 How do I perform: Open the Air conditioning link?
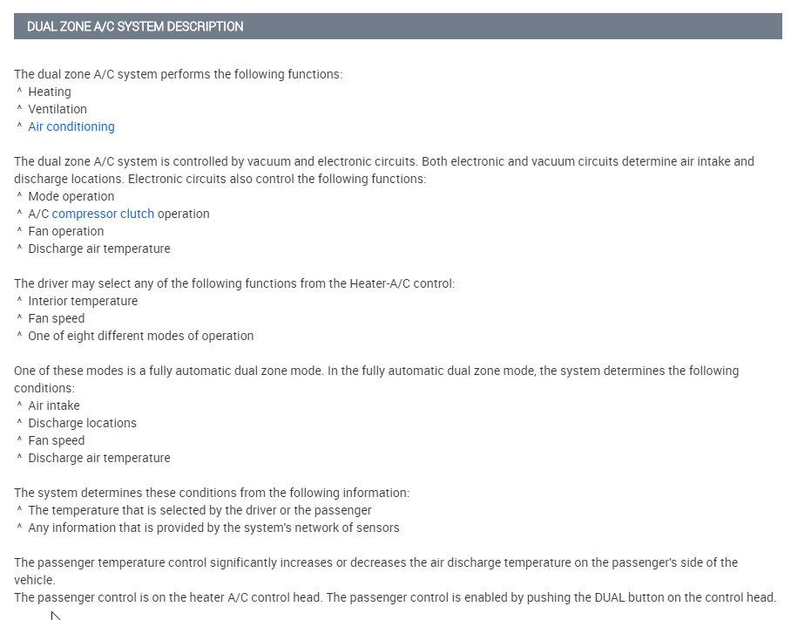point(71,126)
